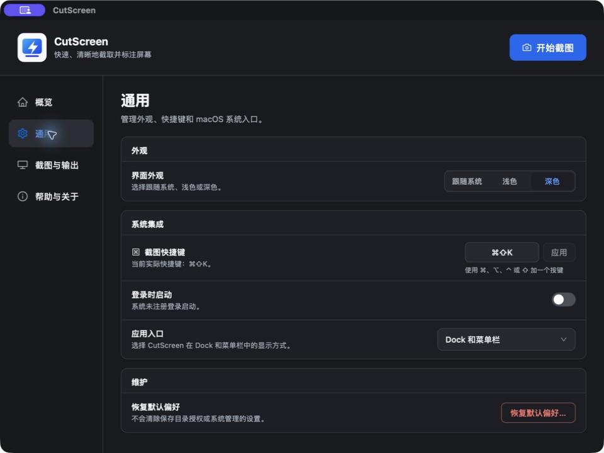
Task: Click the 系统集成 section header
Action: pyautogui.click(x=147, y=224)
